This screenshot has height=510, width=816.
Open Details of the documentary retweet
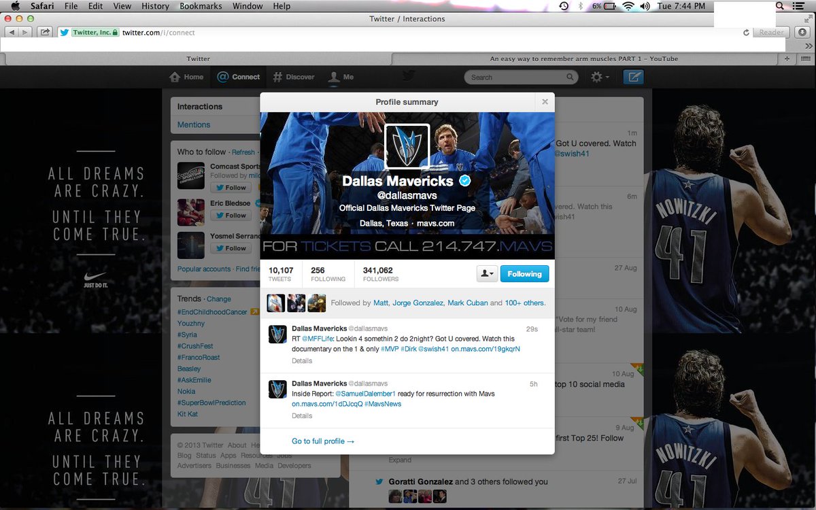[x=302, y=361]
